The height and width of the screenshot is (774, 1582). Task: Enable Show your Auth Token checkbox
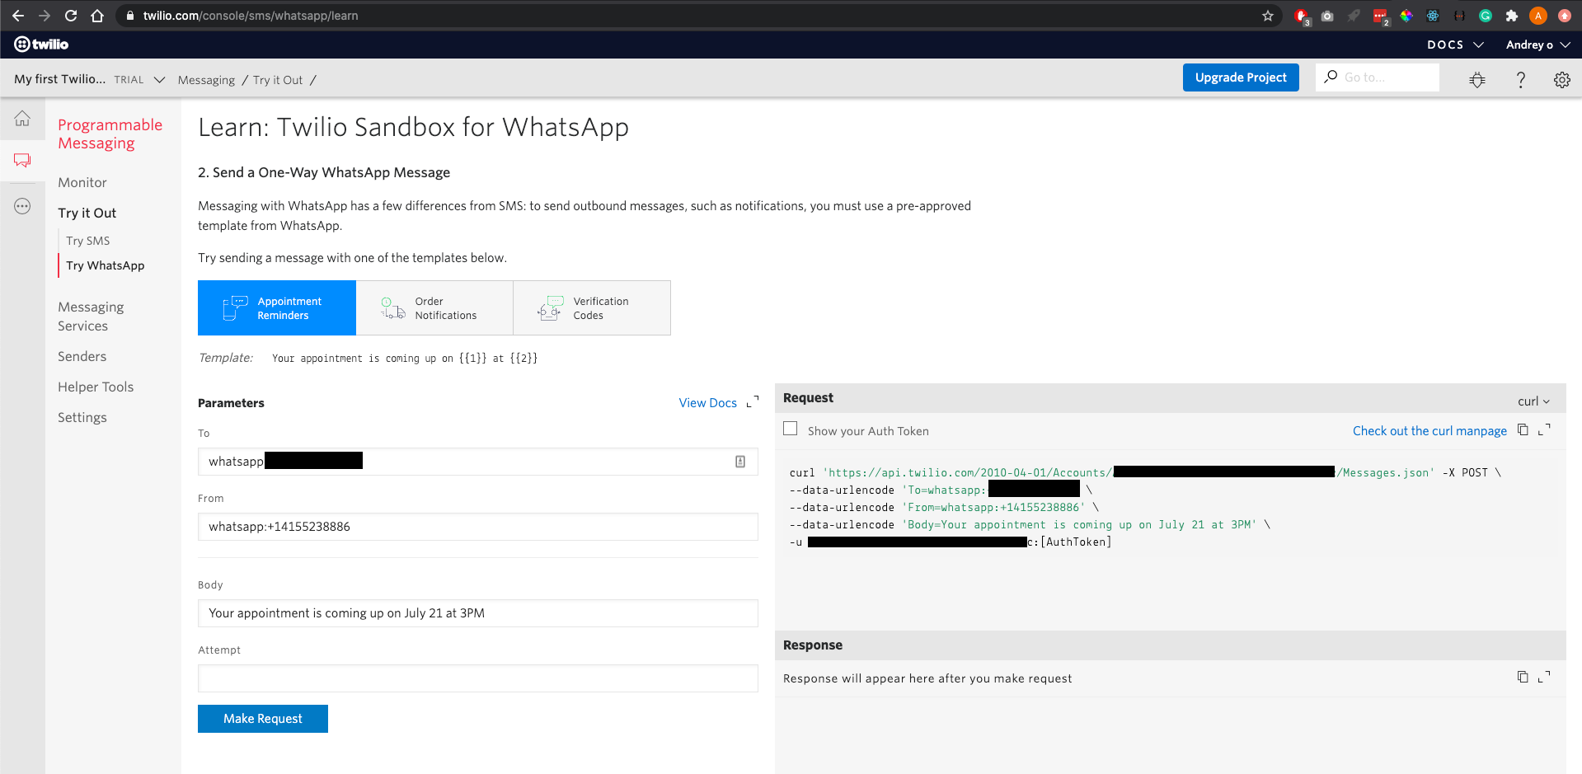click(x=791, y=429)
